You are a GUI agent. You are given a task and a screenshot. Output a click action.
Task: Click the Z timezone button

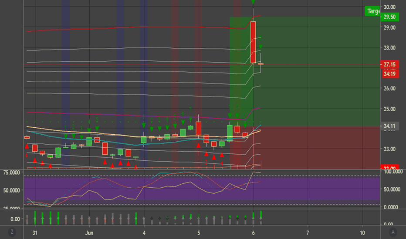click(12, 232)
